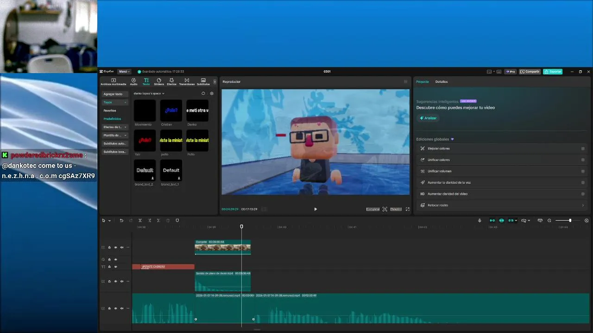Click the split clip tool

tap(140, 221)
